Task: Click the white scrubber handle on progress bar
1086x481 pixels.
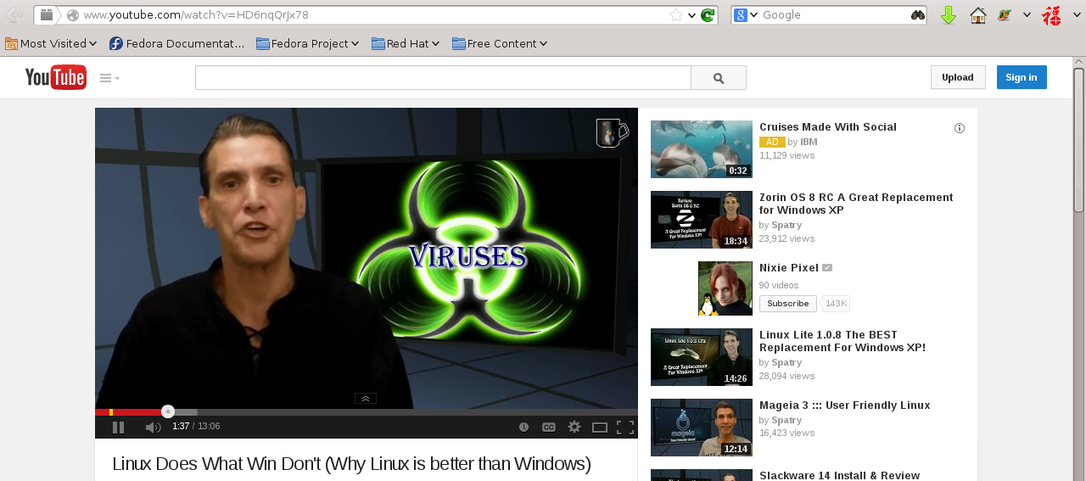Action: click(x=168, y=411)
